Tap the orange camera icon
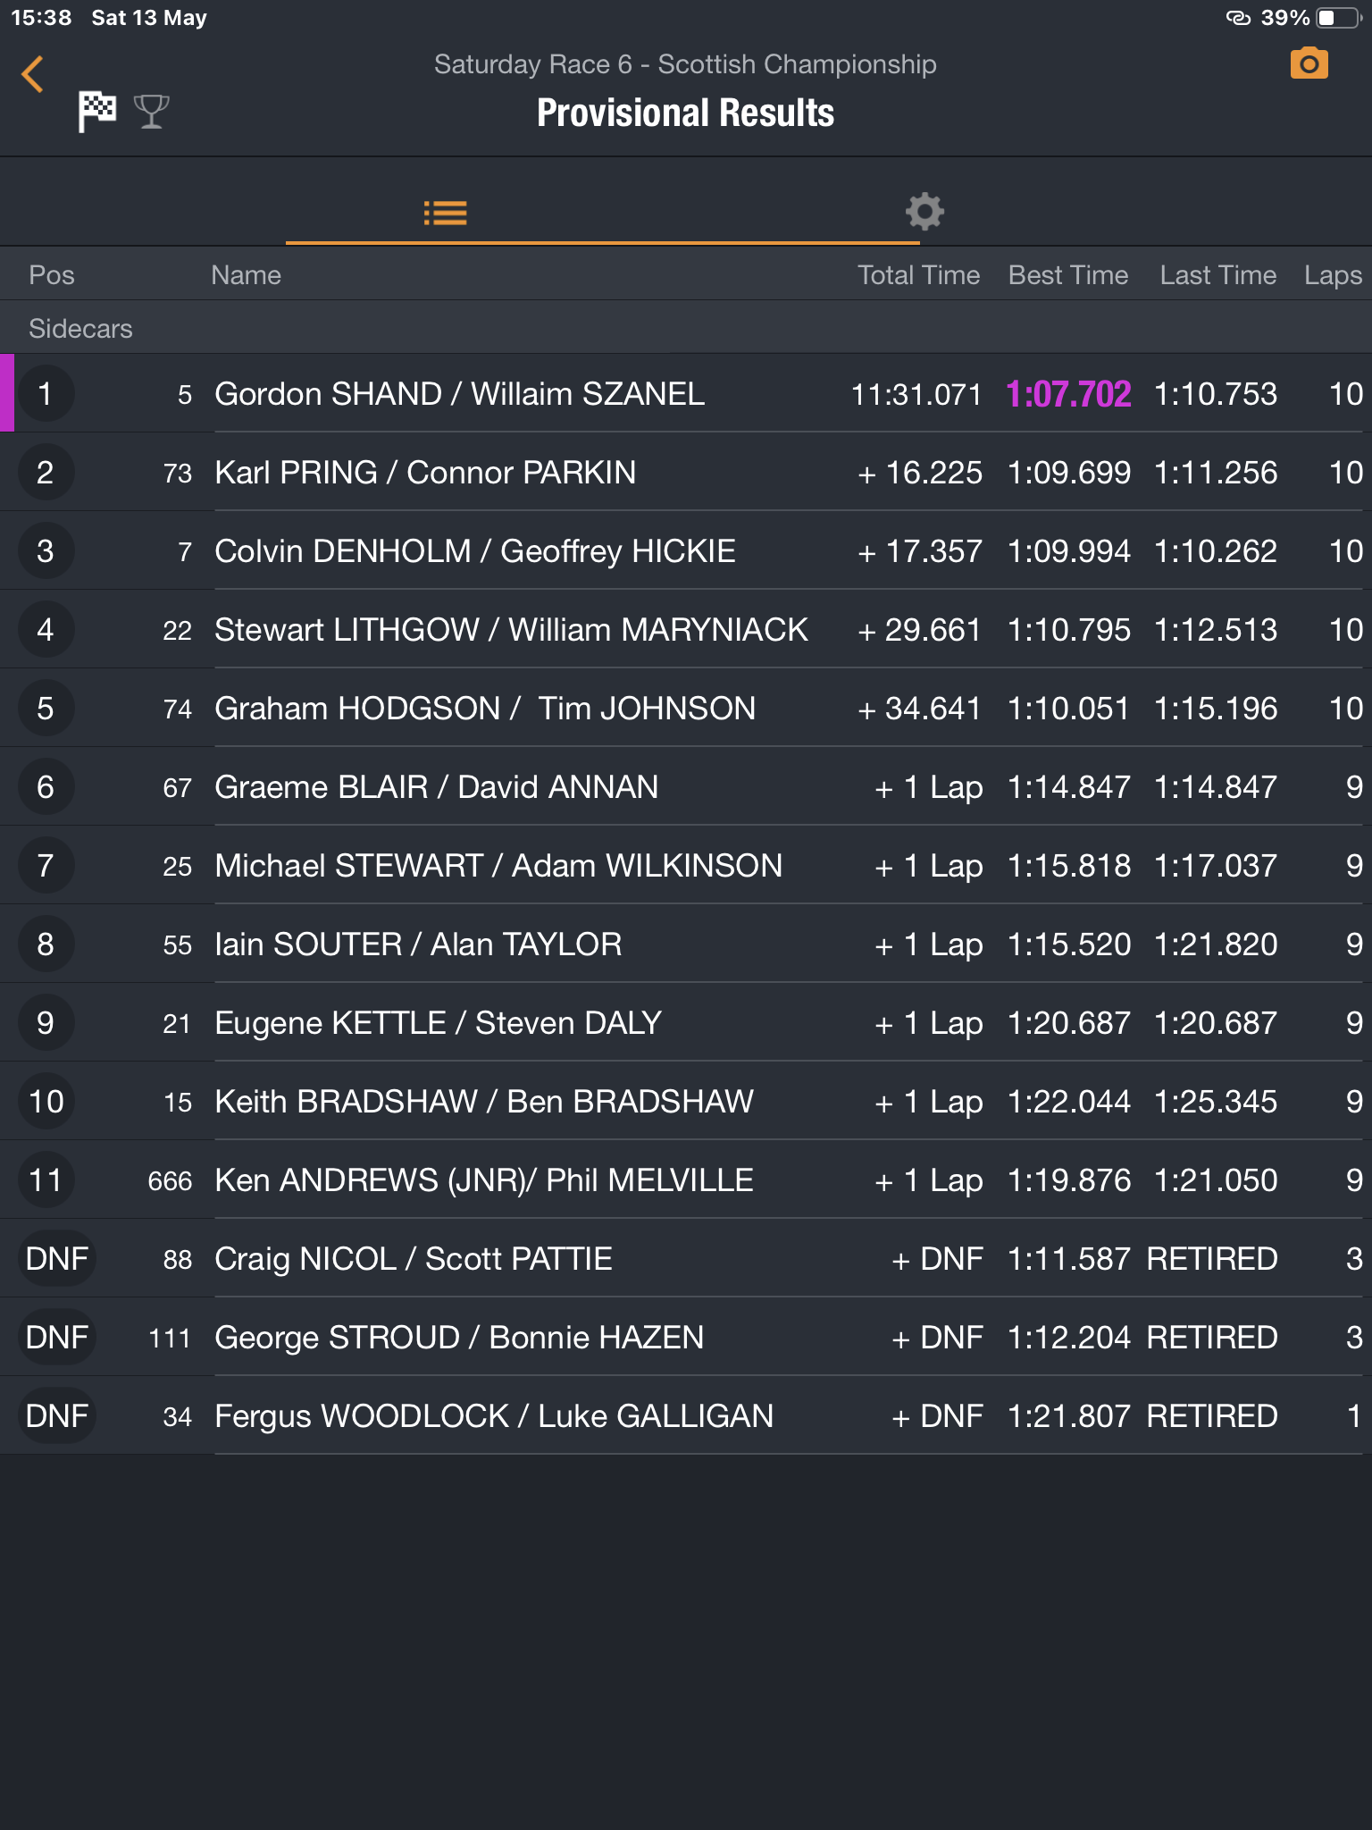The height and width of the screenshot is (1830, 1372). (x=1309, y=64)
